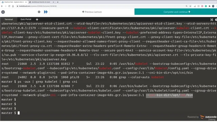This screenshot has width=217, height=122.
Task: Add a new terminal tab with plus
Action: click(x=37, y=20)
